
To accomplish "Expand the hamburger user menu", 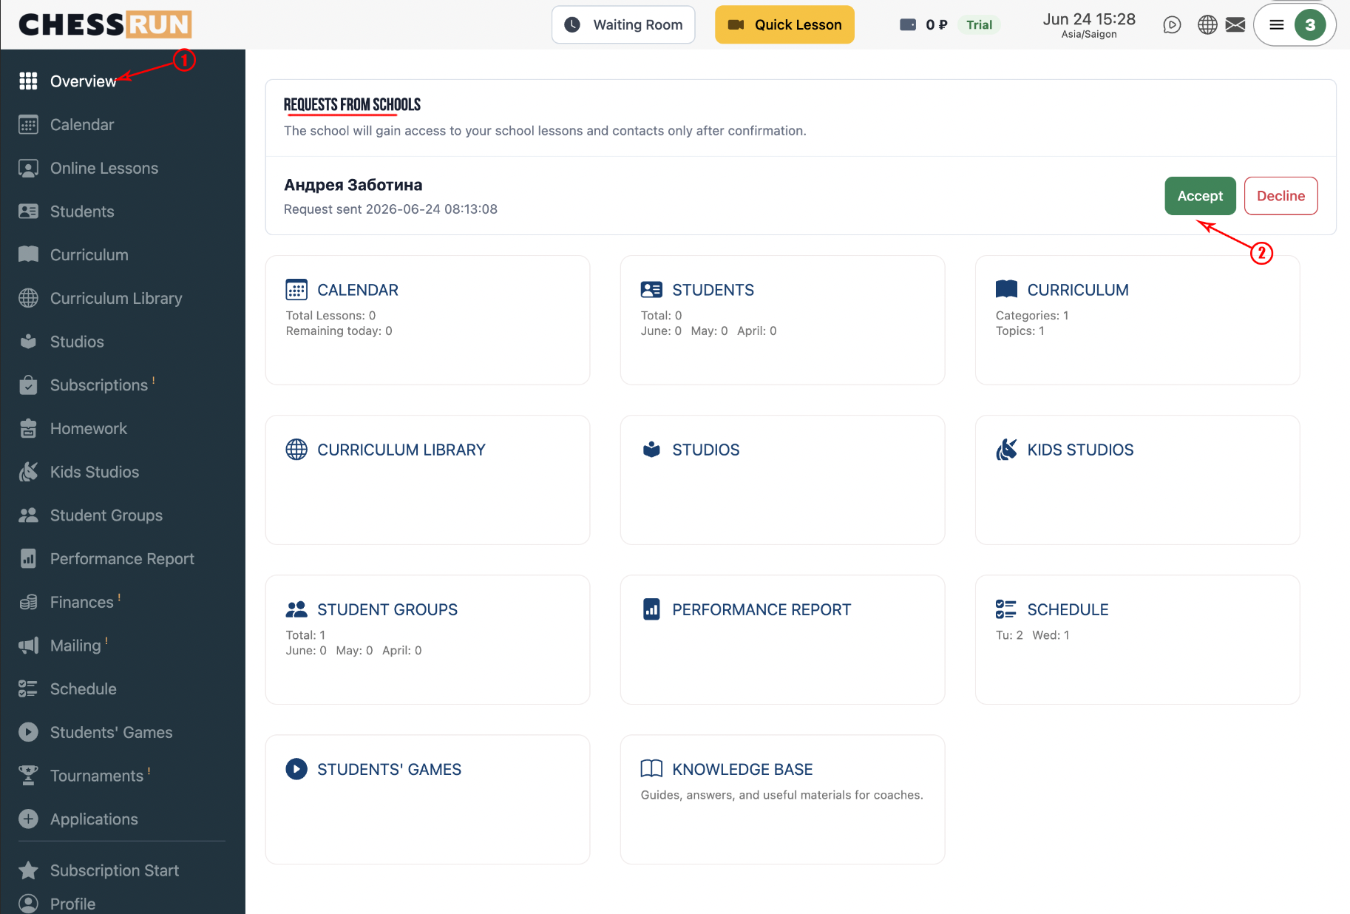I will [1277, 25].
